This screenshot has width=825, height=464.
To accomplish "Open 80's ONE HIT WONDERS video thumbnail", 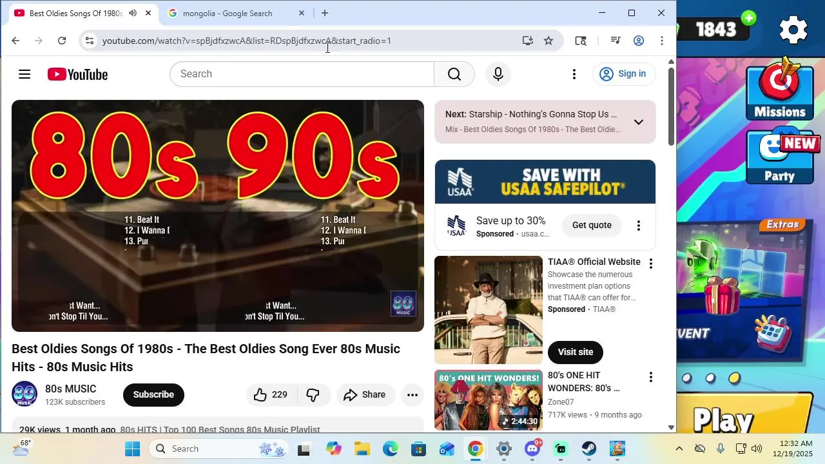I will 489,400.
